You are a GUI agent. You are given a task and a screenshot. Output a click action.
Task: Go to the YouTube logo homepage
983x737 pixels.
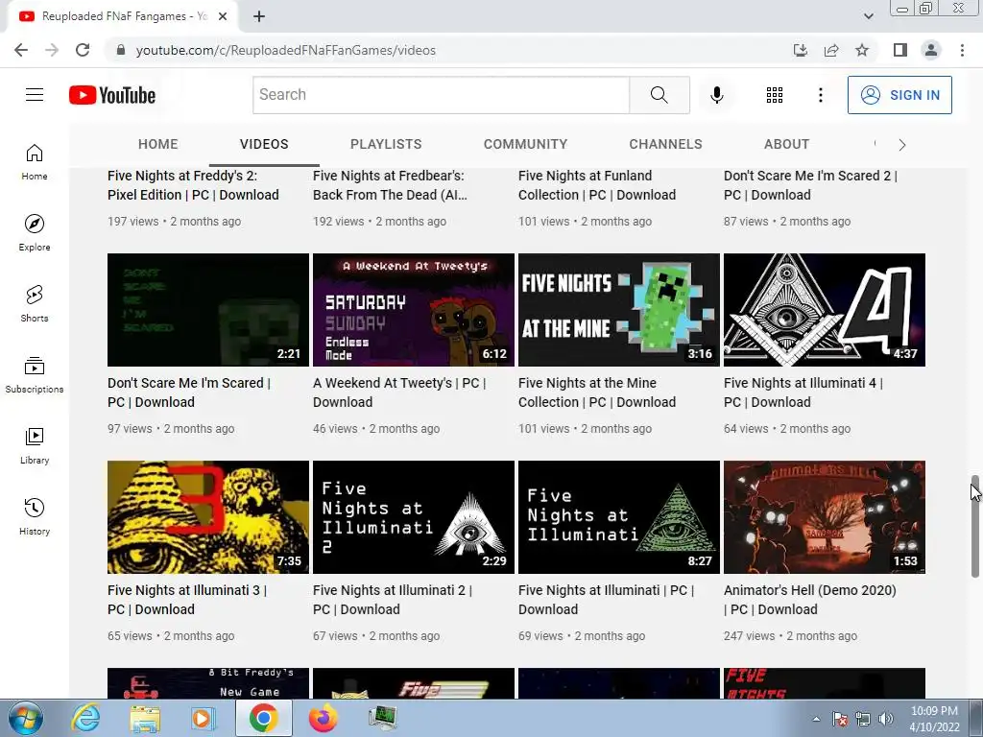coord(112,95)
